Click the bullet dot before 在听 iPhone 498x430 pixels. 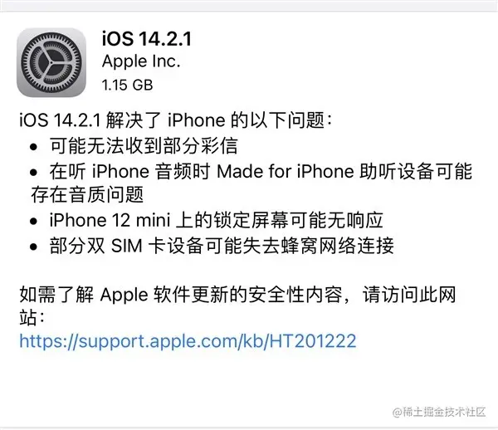(33, 173)
